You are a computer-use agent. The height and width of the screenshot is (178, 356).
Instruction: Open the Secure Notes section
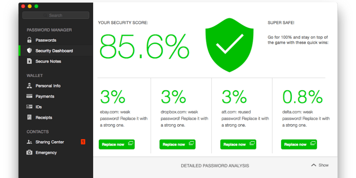(x=48, y=61)
